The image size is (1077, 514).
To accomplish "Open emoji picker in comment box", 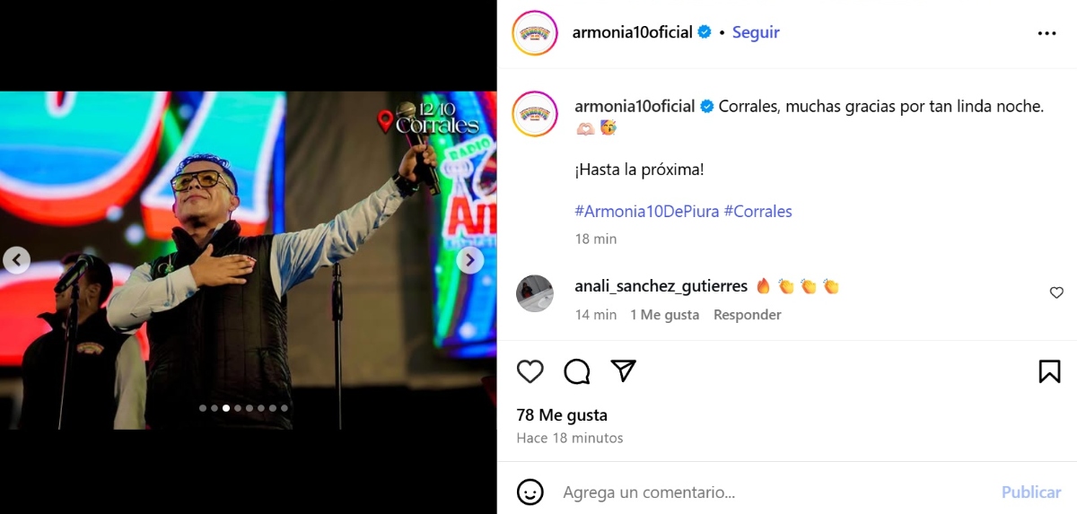I will pos(530,492).
